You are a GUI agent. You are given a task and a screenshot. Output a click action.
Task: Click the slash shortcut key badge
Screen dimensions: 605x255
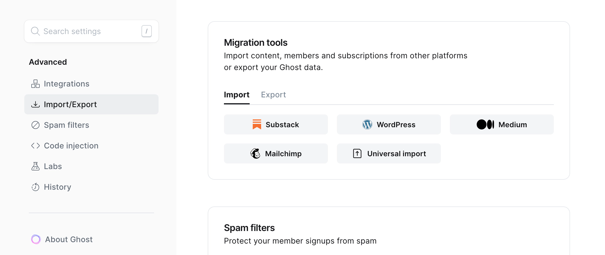coord(146,31)
